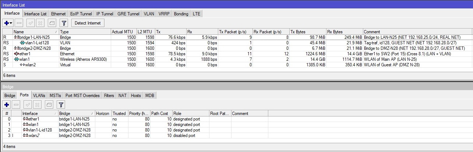Click comment icon in Interface List toolbar
Image resolution: width=473 pixels, height=152 pixels.
pos(52,23)
